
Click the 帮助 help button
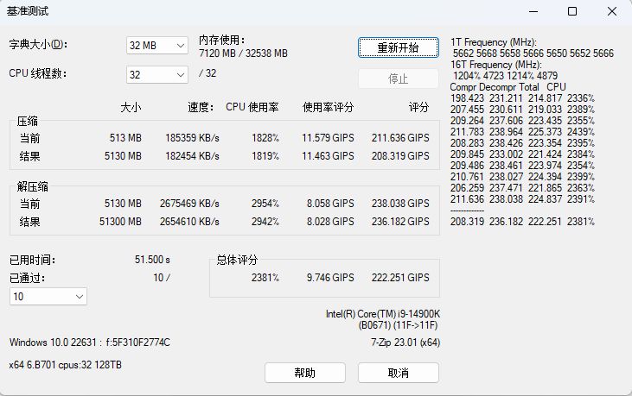point(304,373)
